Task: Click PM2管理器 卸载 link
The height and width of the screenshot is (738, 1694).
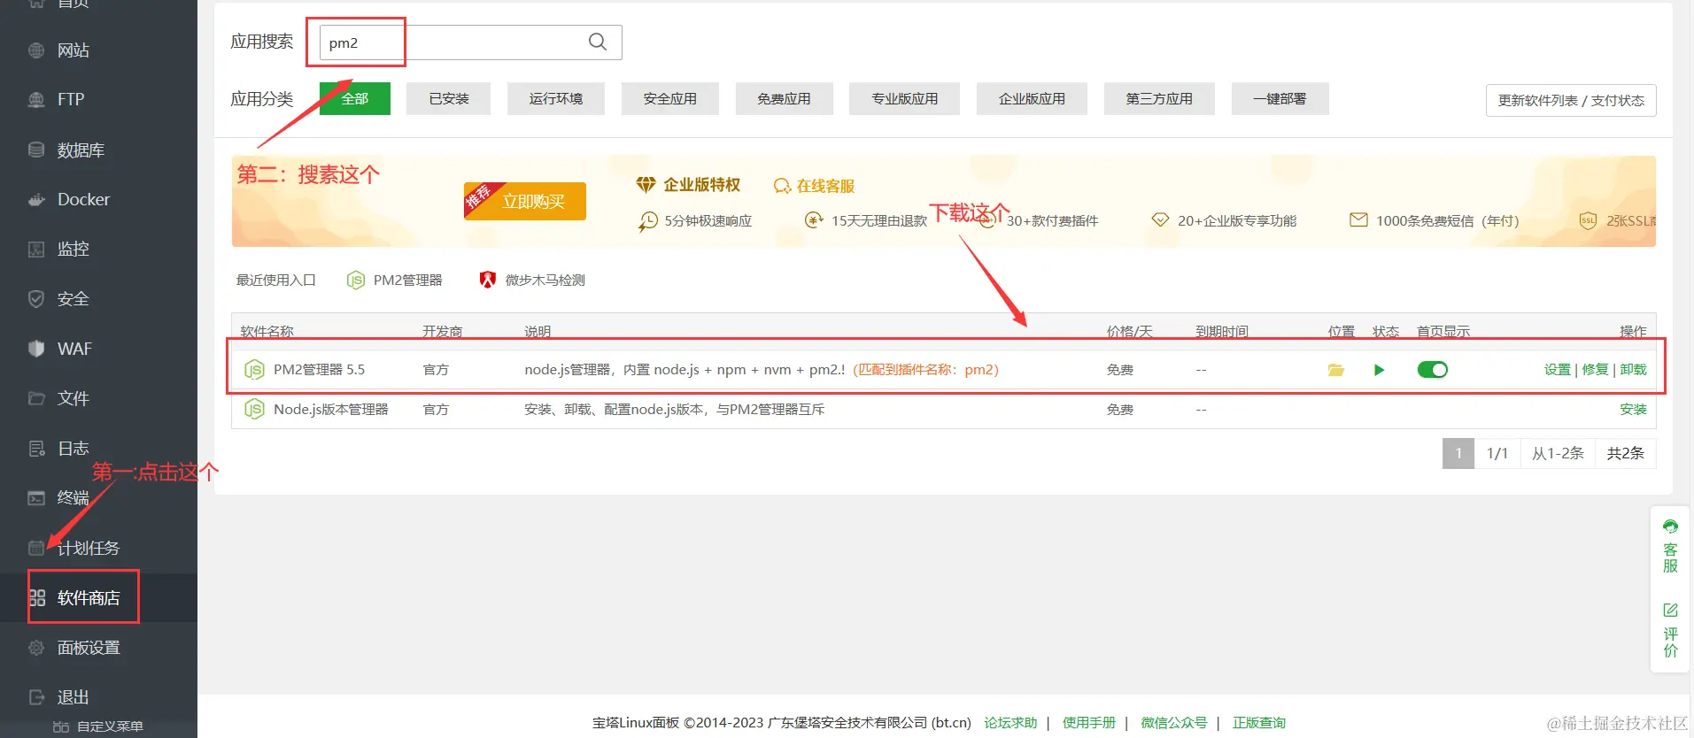Action: pos(1633,370)
